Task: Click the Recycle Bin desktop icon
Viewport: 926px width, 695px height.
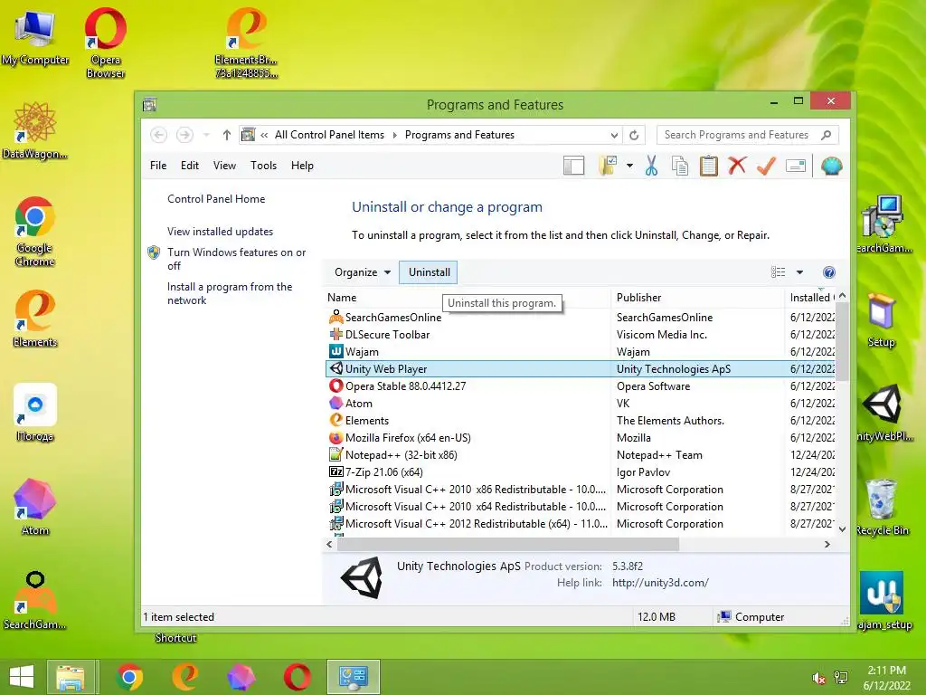Action: 883,507
